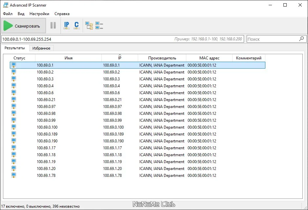Click the search magnifier icon
The image size is (308, 210).
pyautogui.click(x=301, y=39)
